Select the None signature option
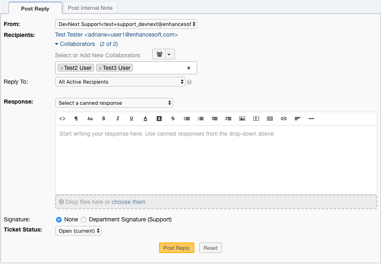Viewport: 381px width, 264px height. [58, 219]
